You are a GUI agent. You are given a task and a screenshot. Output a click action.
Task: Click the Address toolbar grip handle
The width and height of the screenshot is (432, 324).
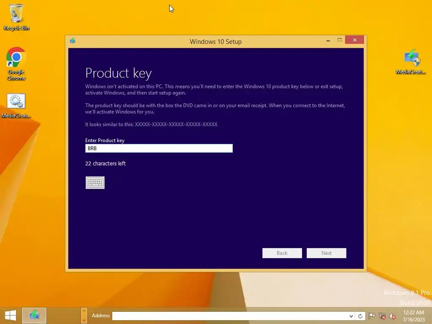[x=84, y=316]
